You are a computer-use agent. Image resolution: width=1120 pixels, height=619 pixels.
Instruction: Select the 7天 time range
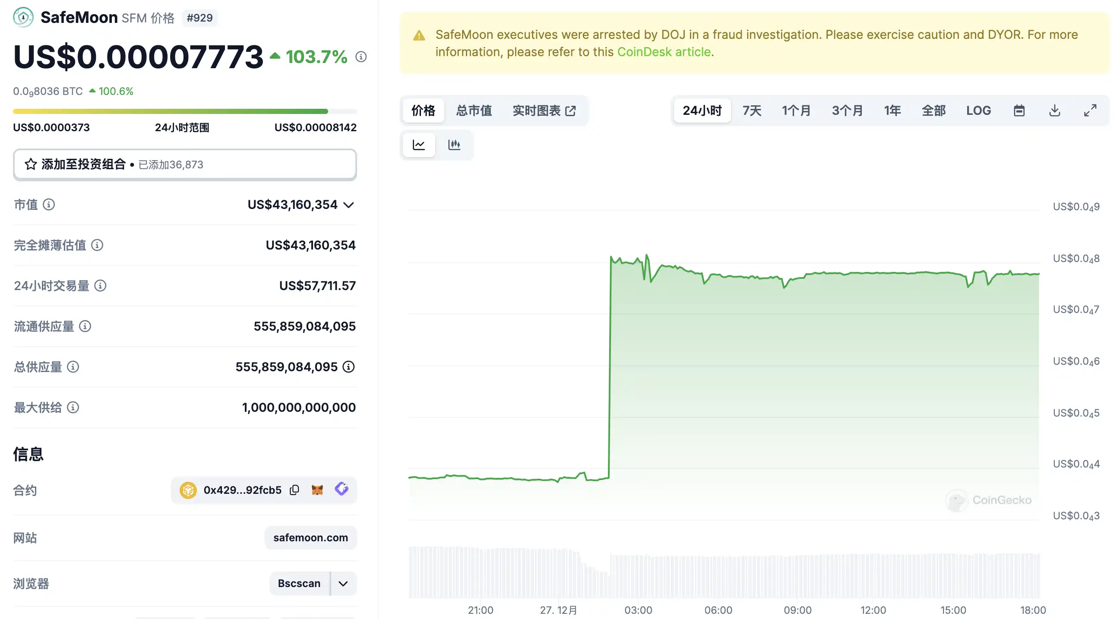click(752, 111)
